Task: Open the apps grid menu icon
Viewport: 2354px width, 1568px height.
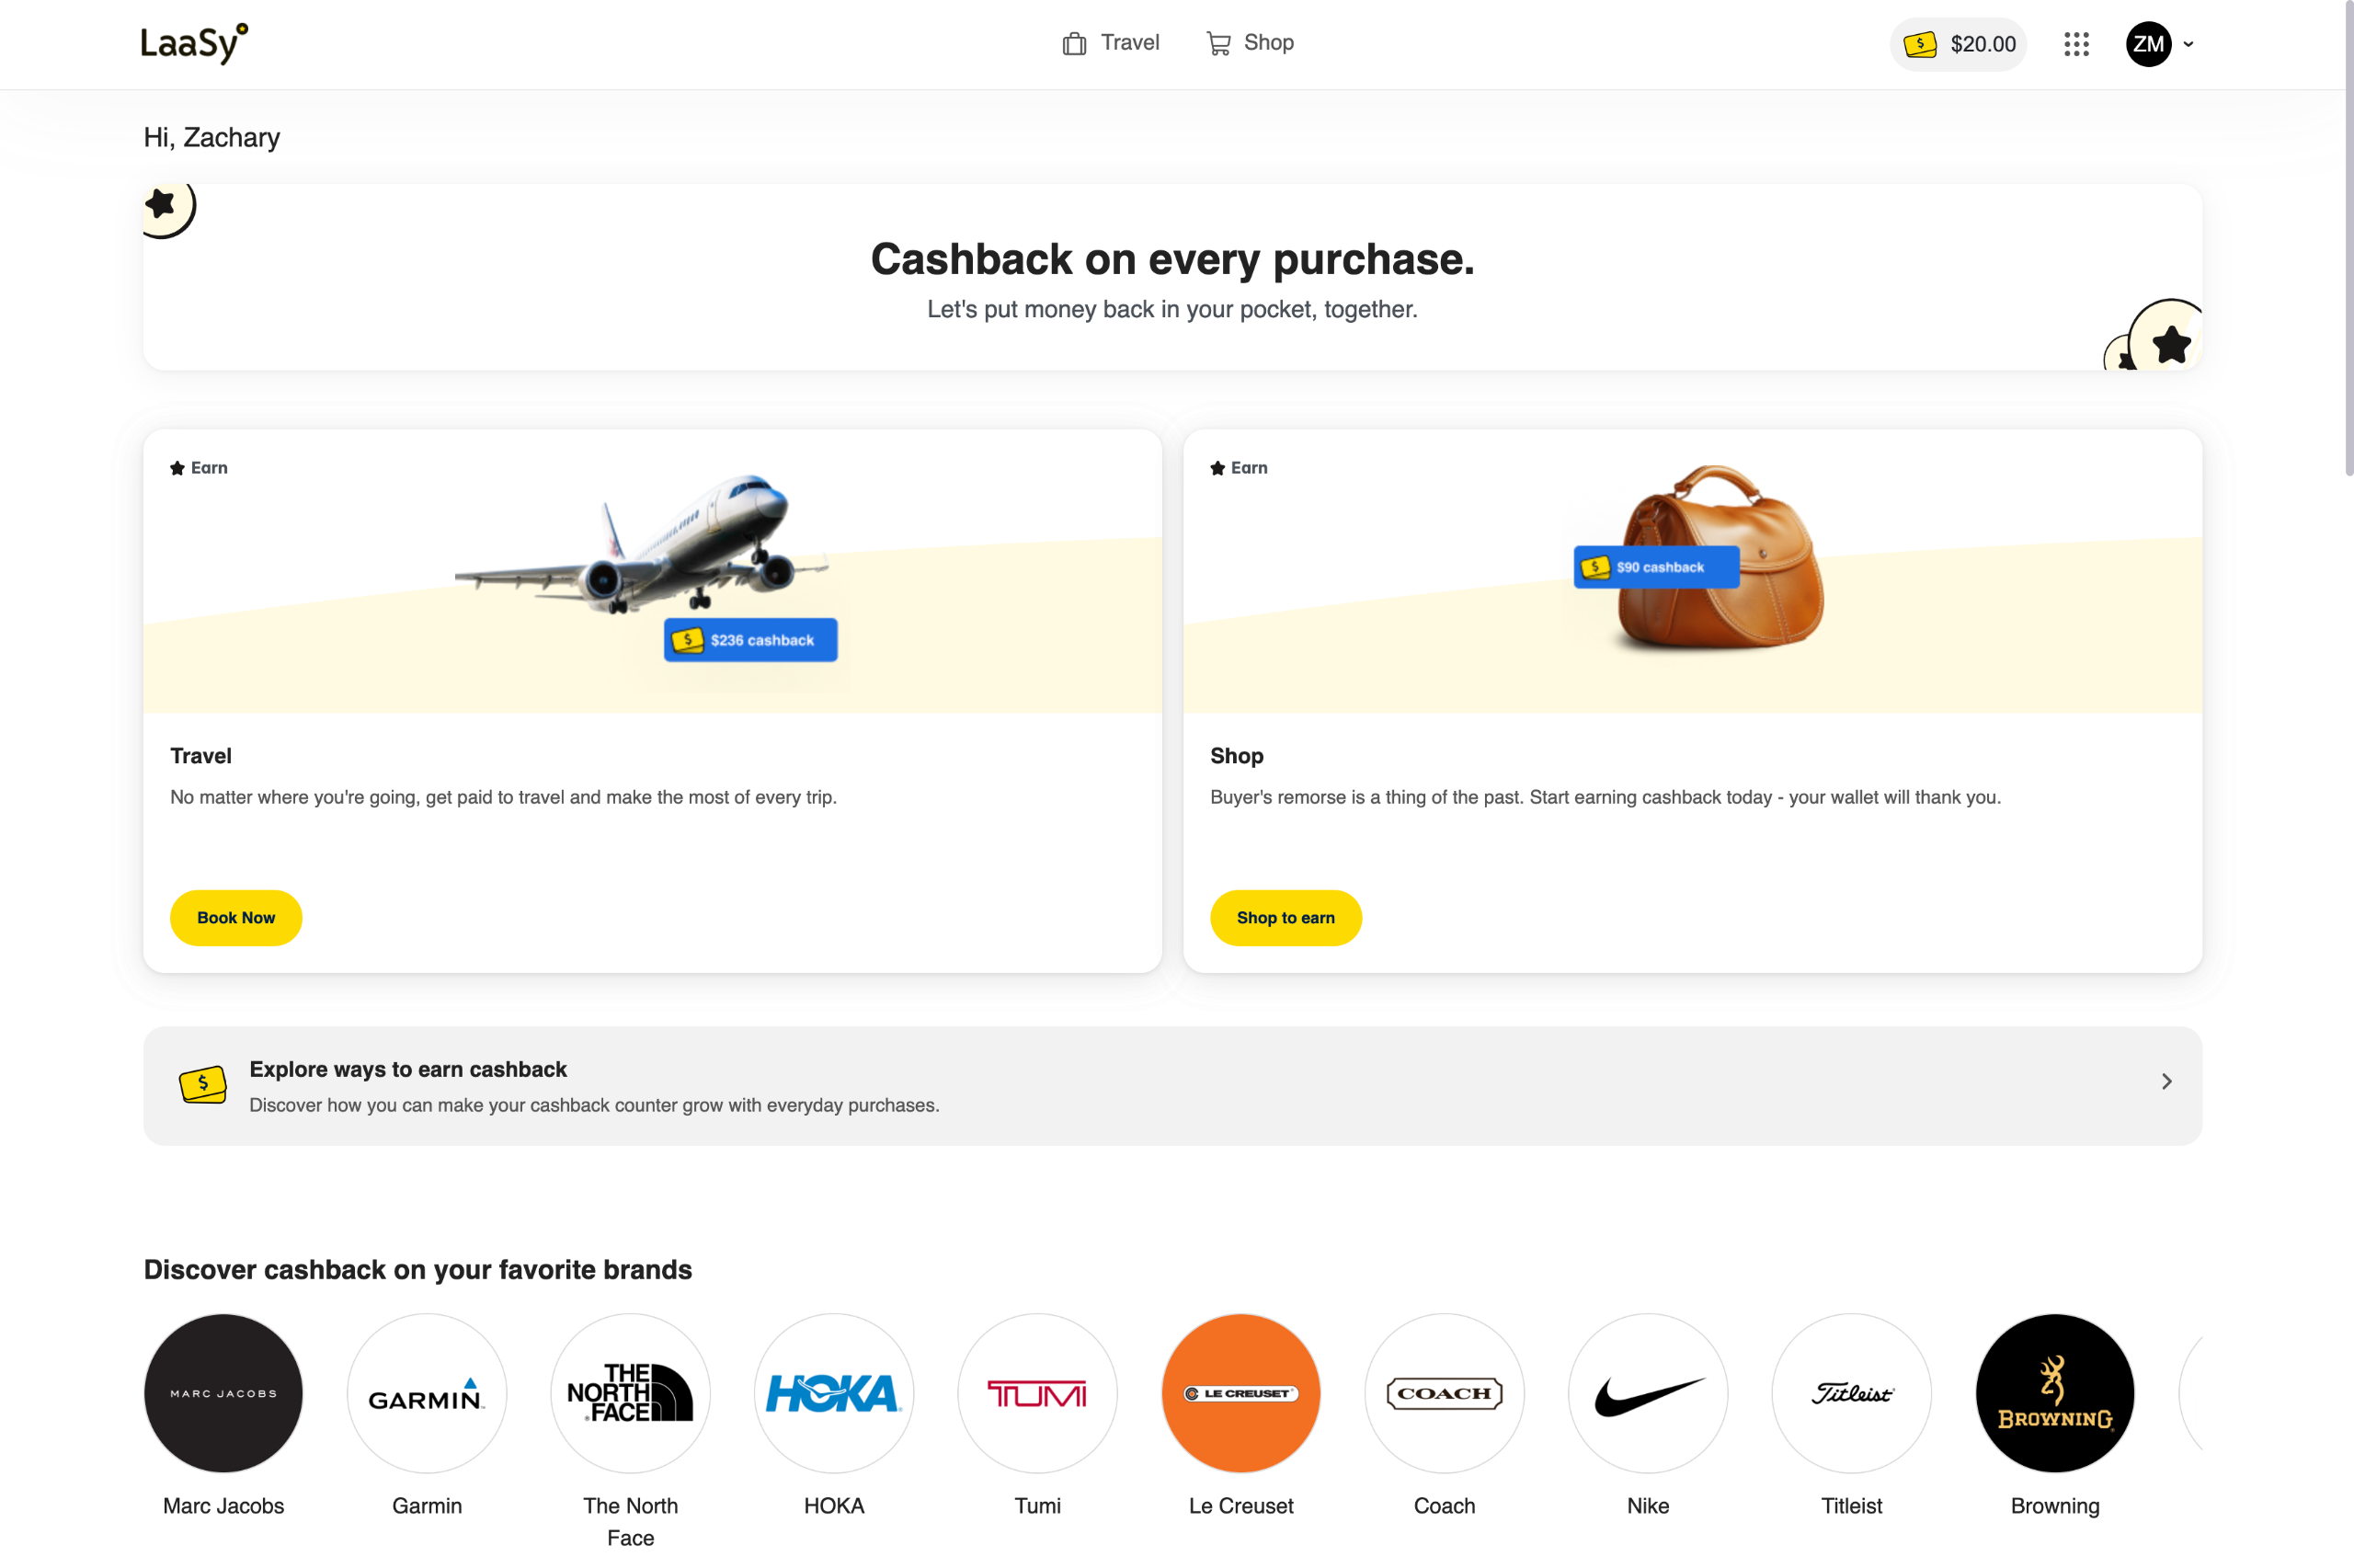Action: pos(2076,44)
